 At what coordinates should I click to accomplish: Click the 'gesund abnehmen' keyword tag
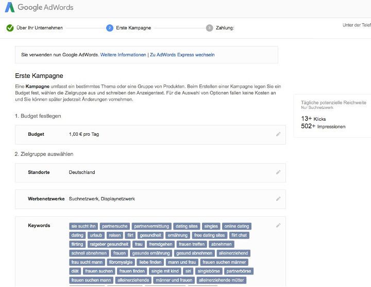(194, 253)
